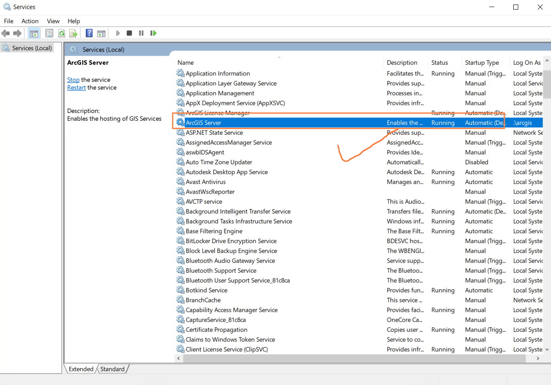This screenshot has height=385, width=551.
Task: Sort by the Status column header
Action: [445, 63]
